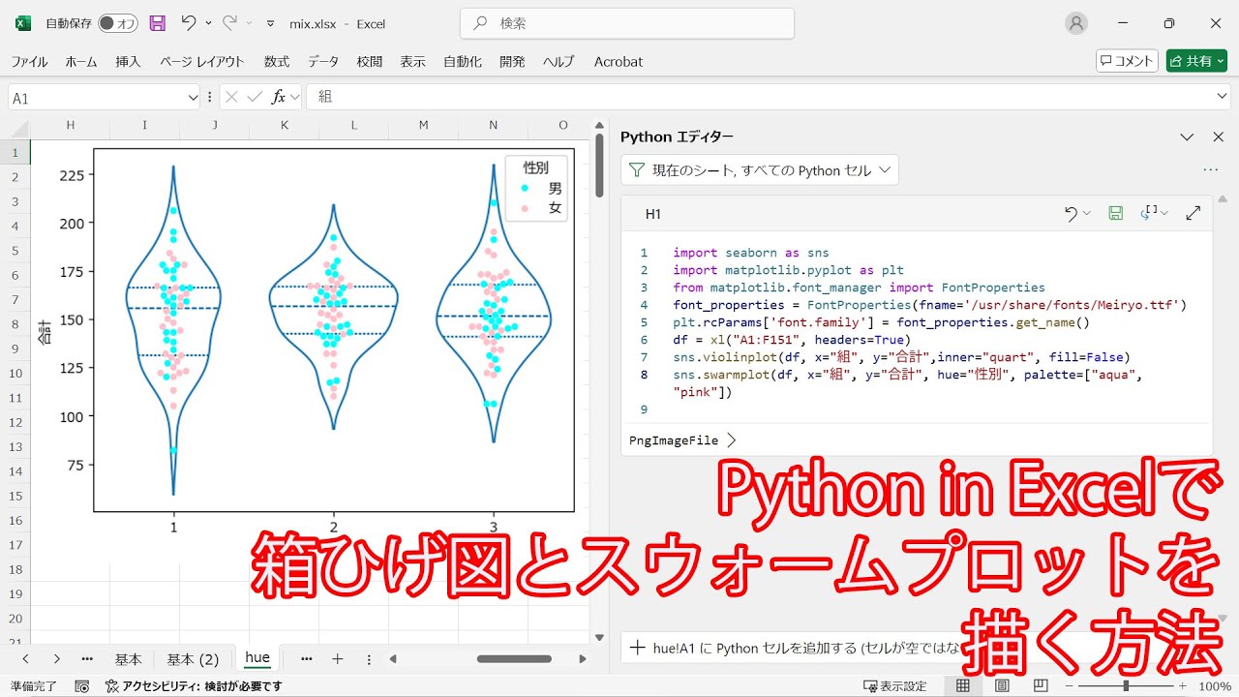Undo last action in title bar
This screenshot has width=1239, height=697.
[x=189, y=23]
